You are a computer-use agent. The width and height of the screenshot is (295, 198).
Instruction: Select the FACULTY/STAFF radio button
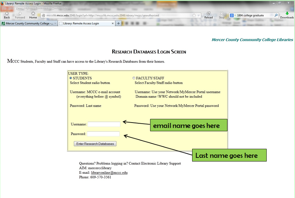point(134,78)
